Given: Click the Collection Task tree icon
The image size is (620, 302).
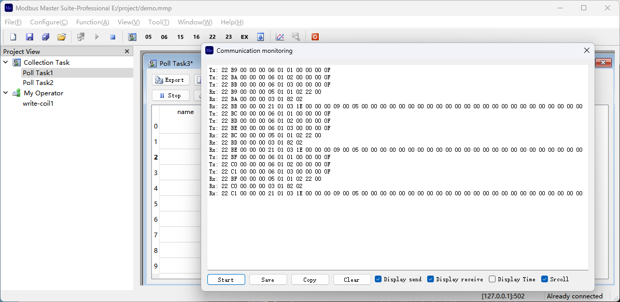Looking at the screenshot, I should pos(17,63).
